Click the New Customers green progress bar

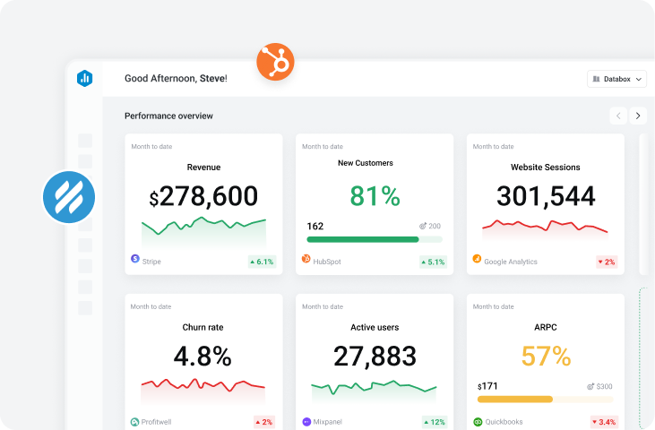pos(363,239)
